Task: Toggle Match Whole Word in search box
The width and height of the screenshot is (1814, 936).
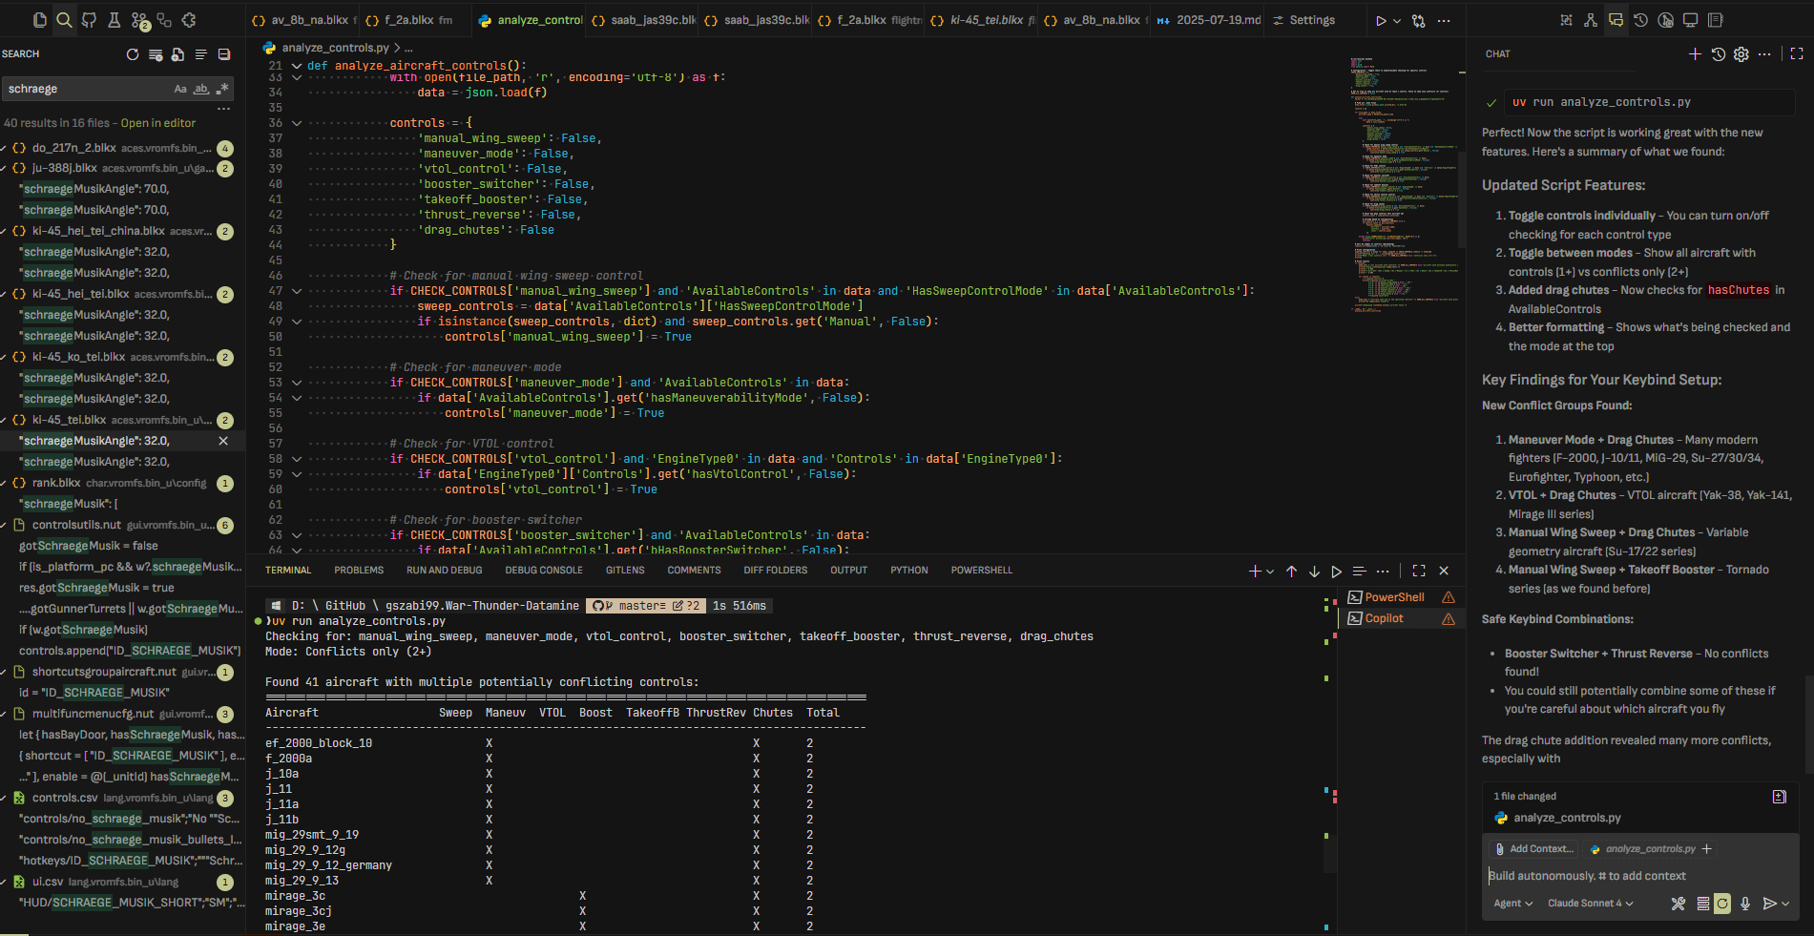Action: click(x=201, y=89)
